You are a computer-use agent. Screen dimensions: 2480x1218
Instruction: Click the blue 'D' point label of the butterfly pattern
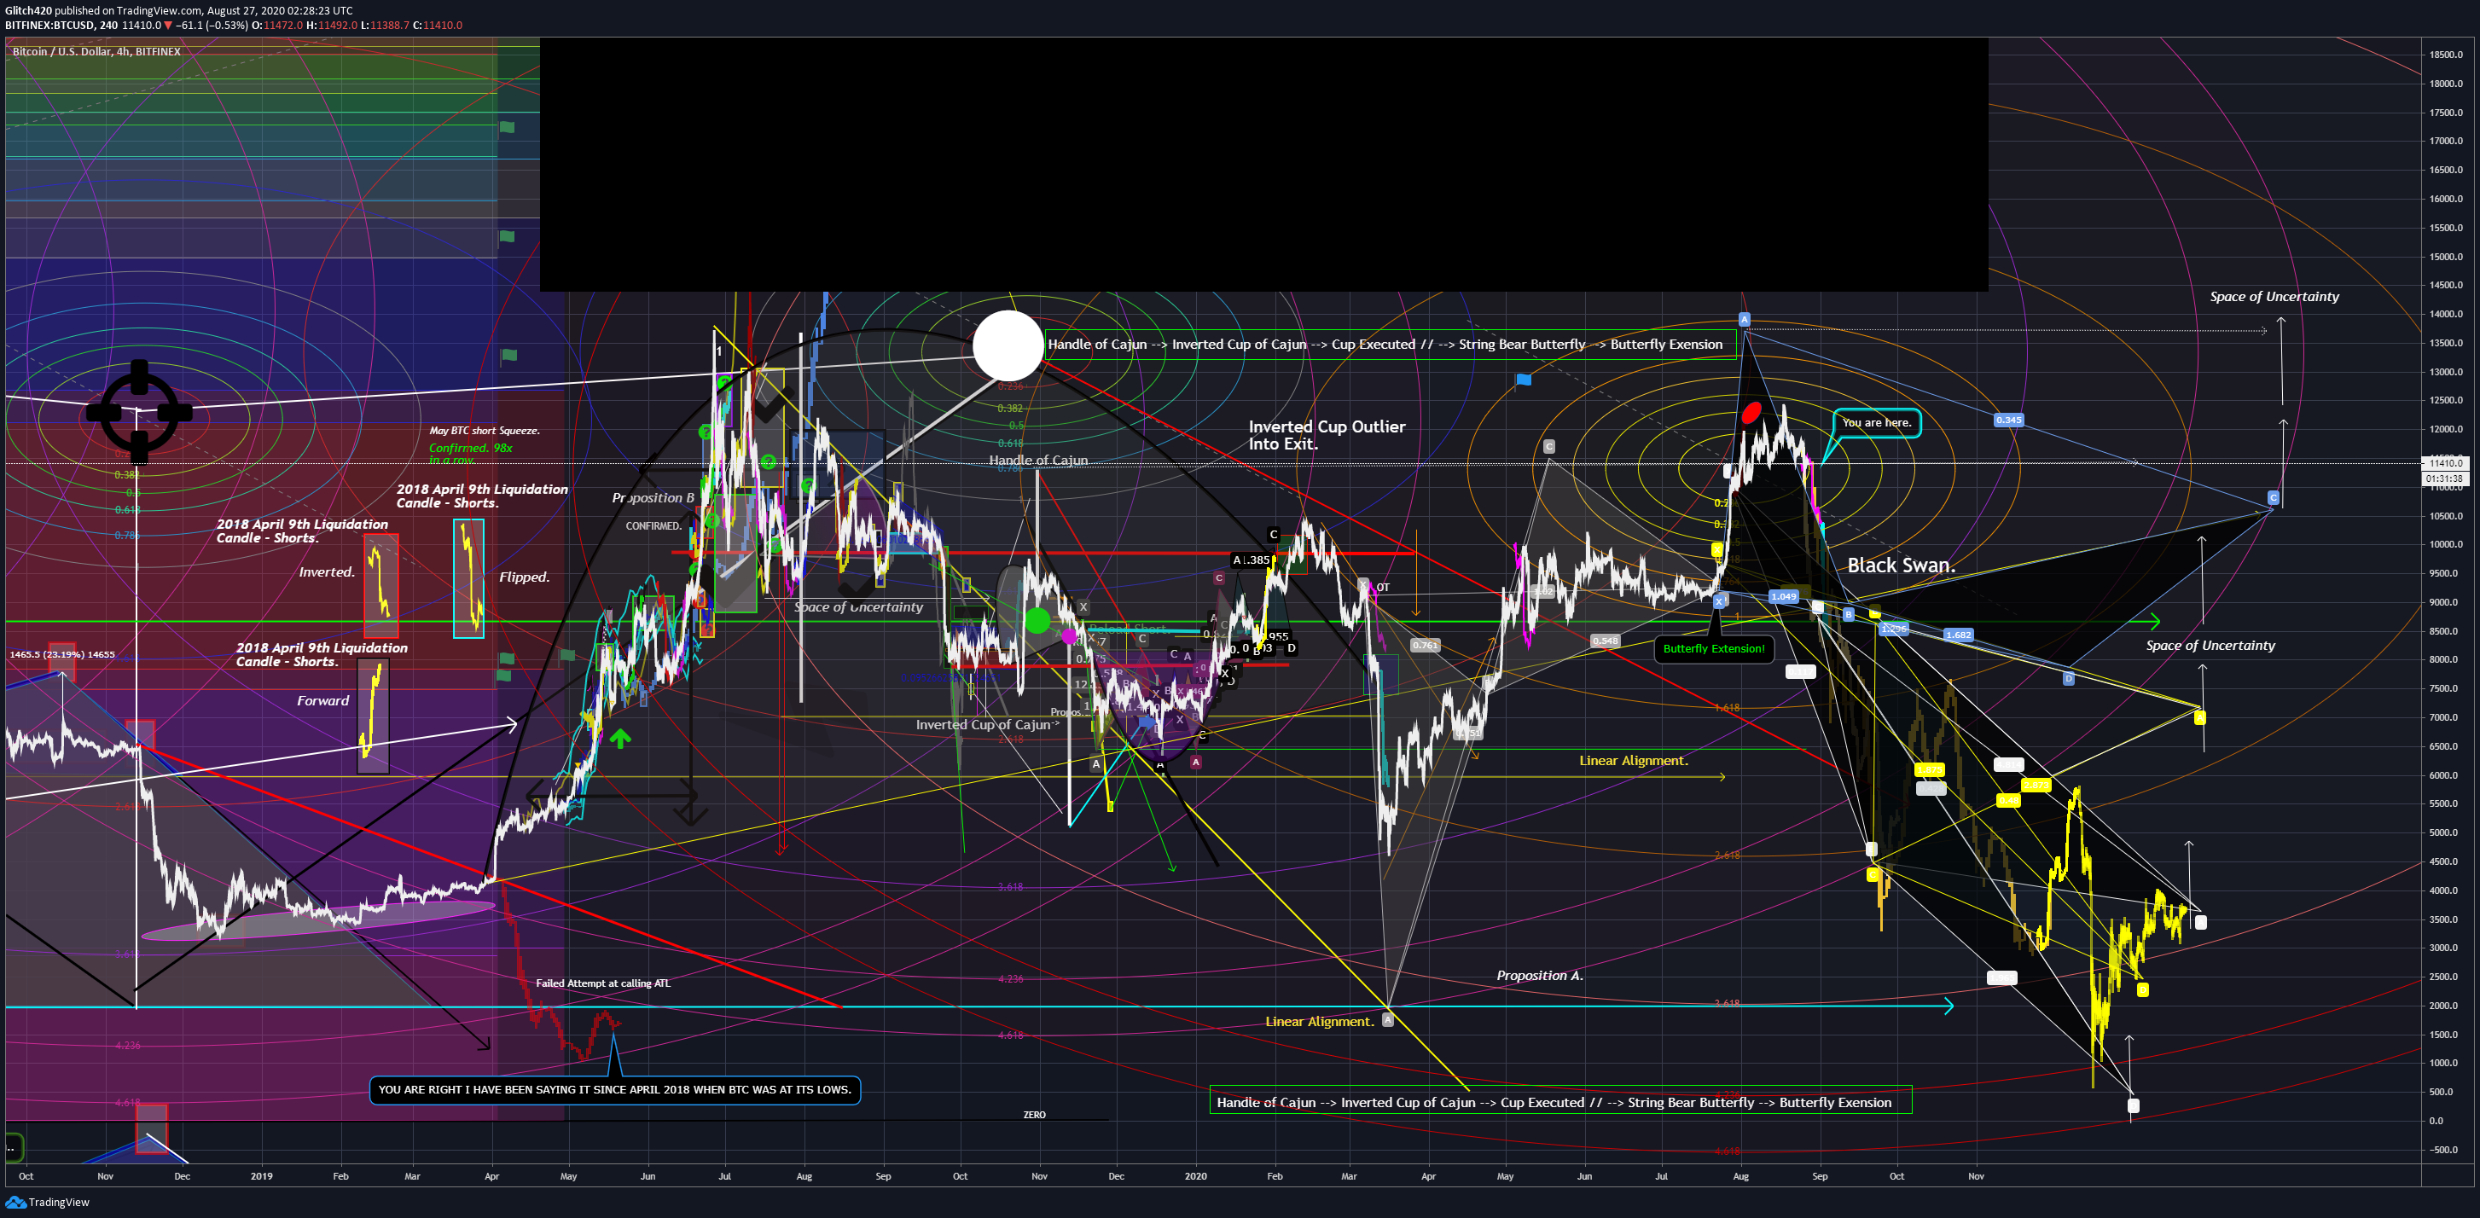click(x=2068, y=679)
